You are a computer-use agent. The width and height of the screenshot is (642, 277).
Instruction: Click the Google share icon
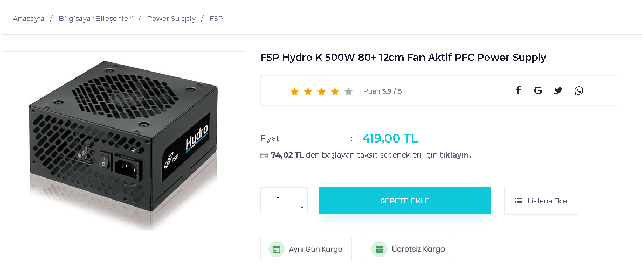[x=538, y=90]
